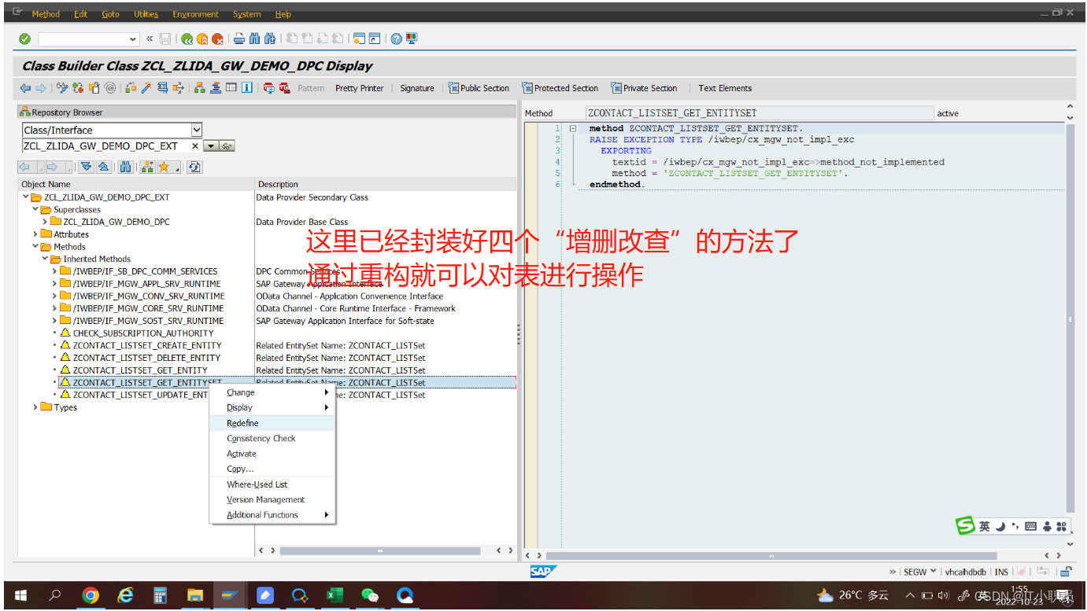The height and width of the screenshot is (611, 1087).
Task: Click the Display Object List hierarchy icon
Action: [x=200, y=88]
